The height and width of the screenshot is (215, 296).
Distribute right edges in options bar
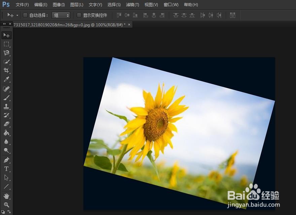[x=219, y=15]
